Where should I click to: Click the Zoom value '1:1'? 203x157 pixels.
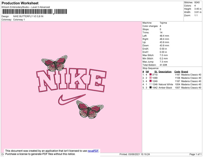tap(196, 16)
